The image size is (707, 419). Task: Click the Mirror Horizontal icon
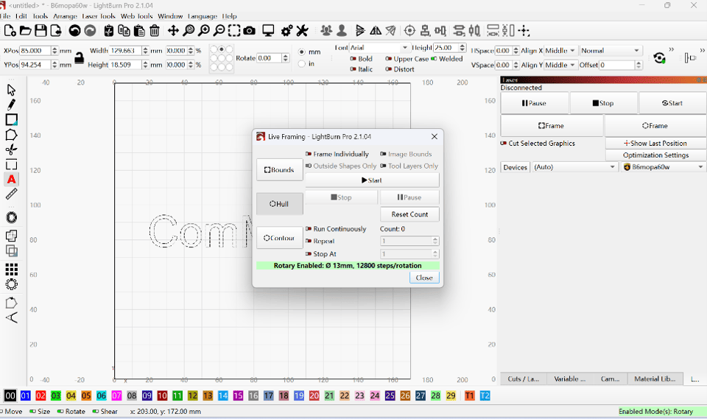point(375,31)
